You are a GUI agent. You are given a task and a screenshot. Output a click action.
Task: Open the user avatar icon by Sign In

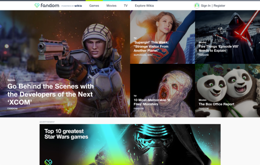[197, 6]
